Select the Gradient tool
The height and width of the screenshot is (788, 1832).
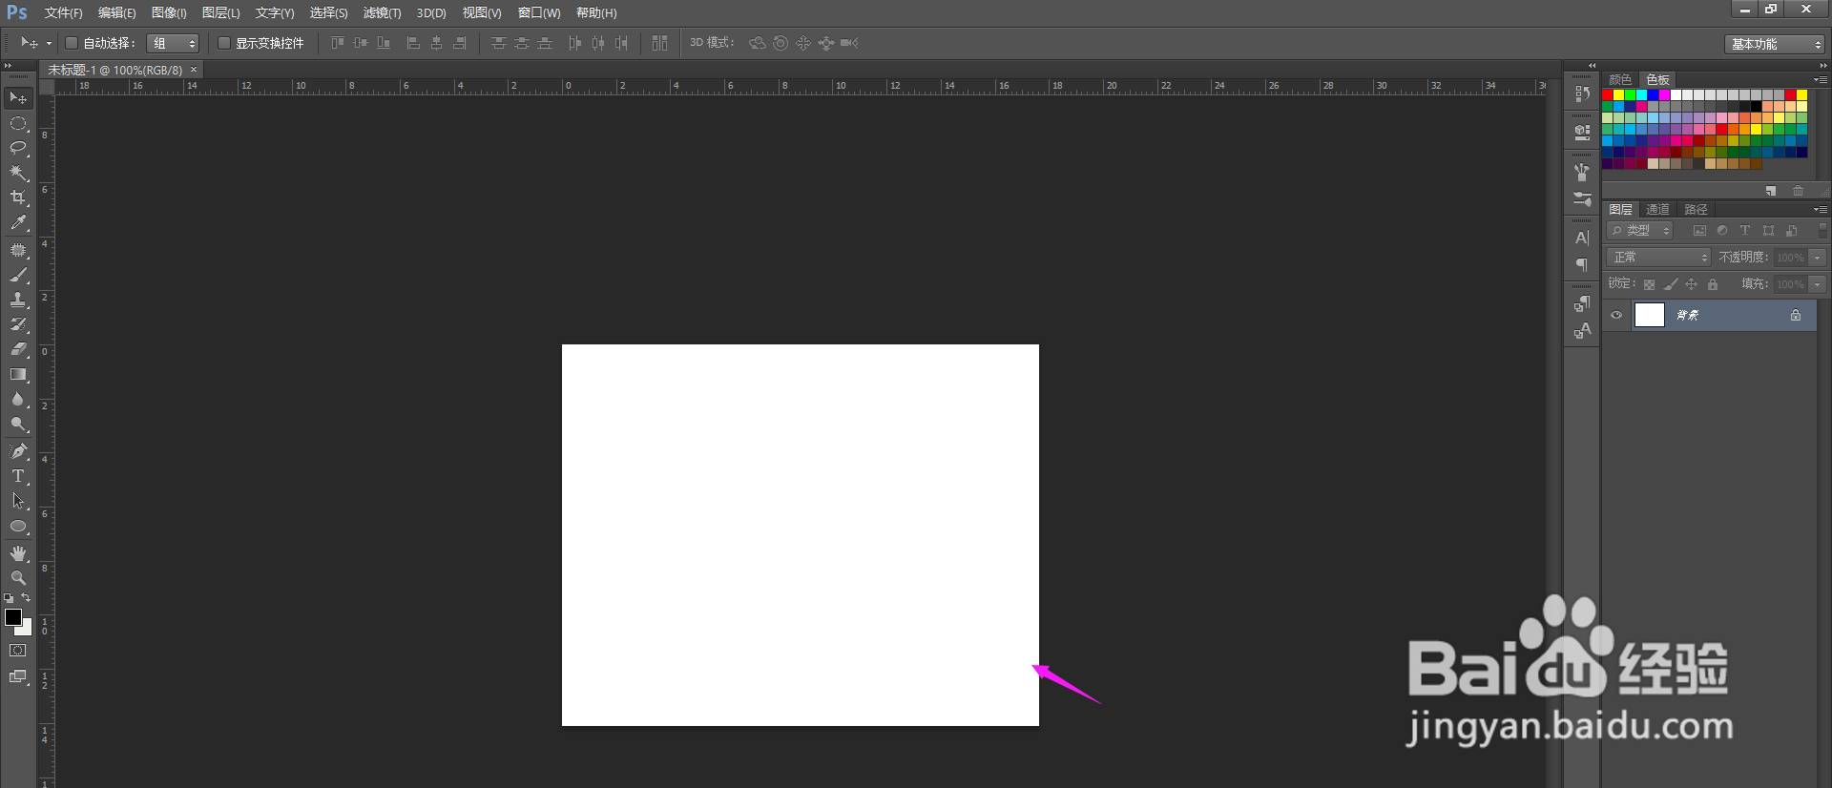tap(18, 374)
